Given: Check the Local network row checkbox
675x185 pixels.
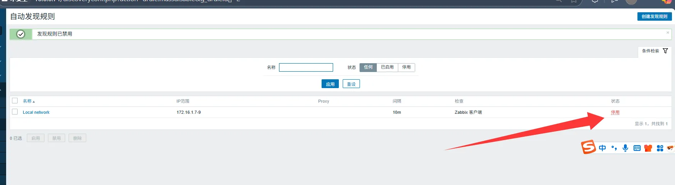Looking at the screenshot, I should click(15, 112).
